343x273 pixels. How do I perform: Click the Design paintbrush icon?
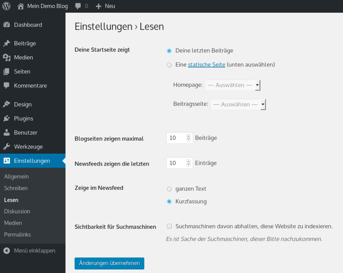pyautogui.click(x=7, y=105)
